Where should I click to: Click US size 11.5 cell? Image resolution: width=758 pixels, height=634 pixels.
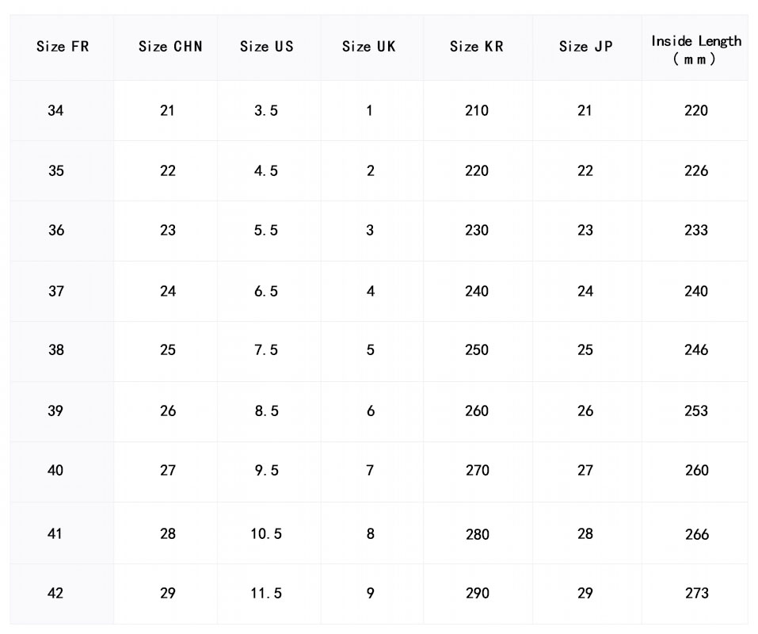click(266, 594)
